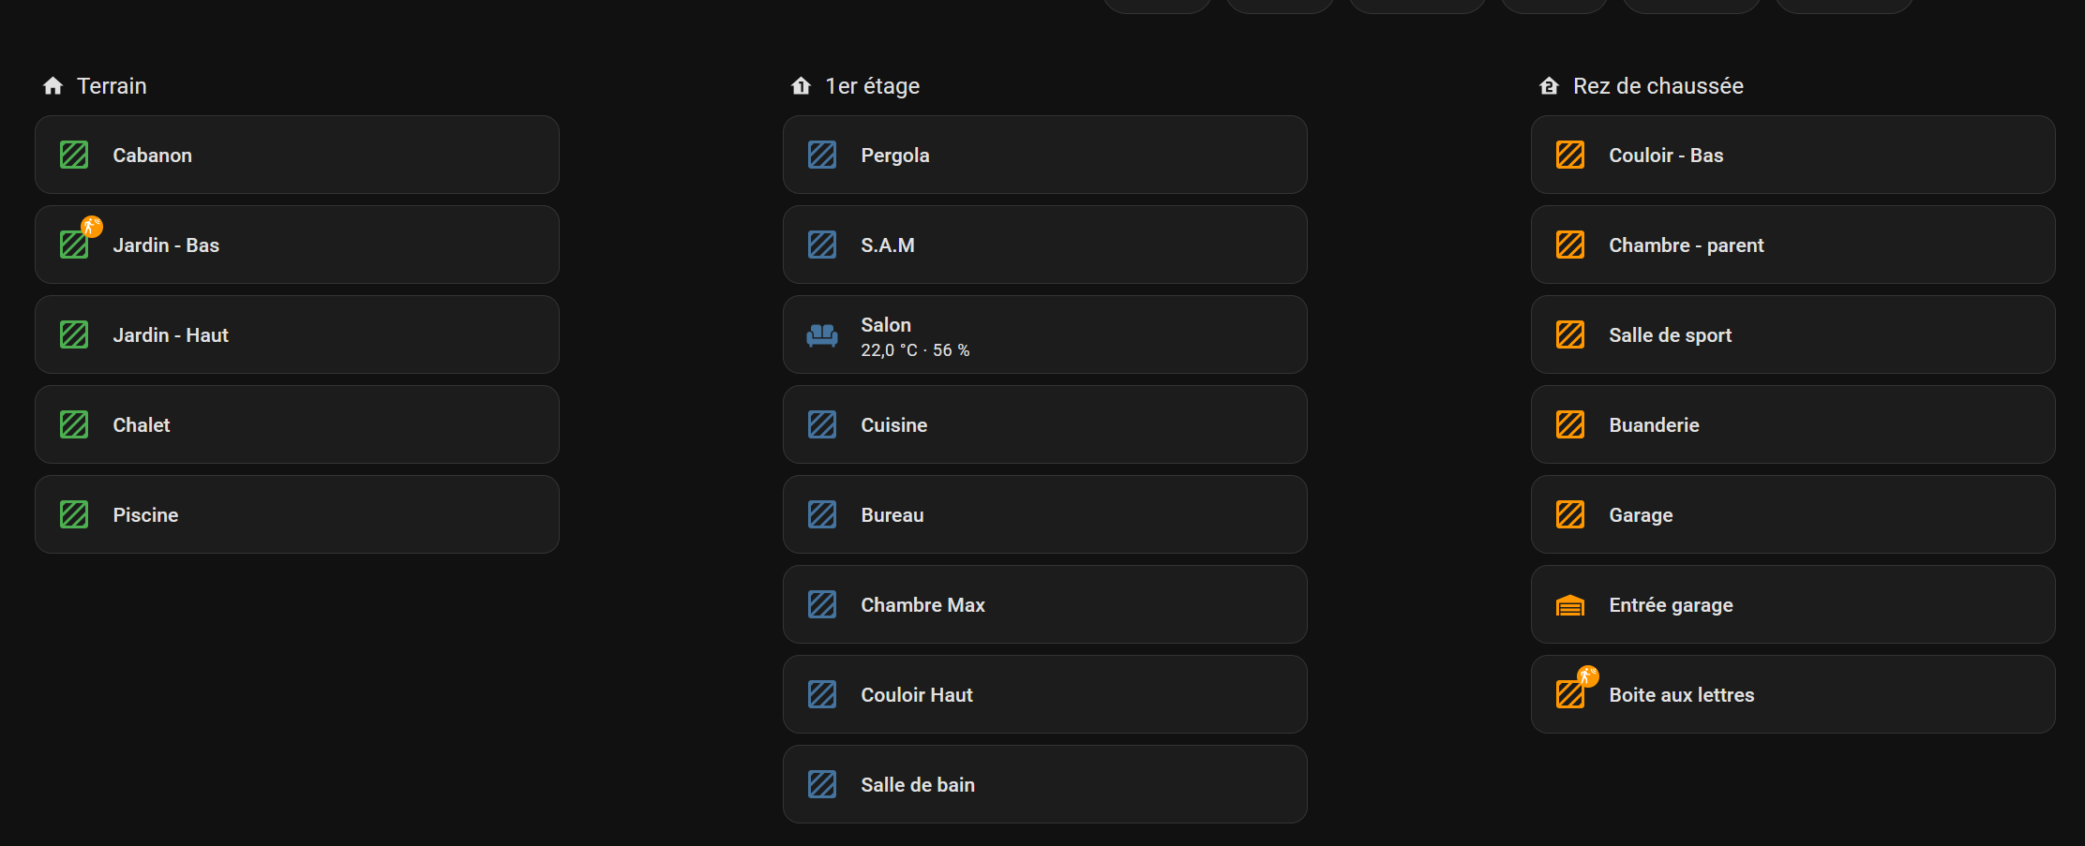
Task: Open the Piscine area card
Action: pyautogui.click(x=296, y=514)
